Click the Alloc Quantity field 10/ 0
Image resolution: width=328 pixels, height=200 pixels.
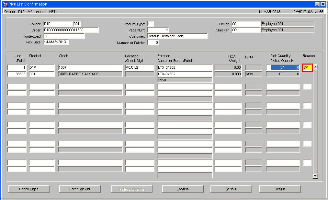click(283, 74)
